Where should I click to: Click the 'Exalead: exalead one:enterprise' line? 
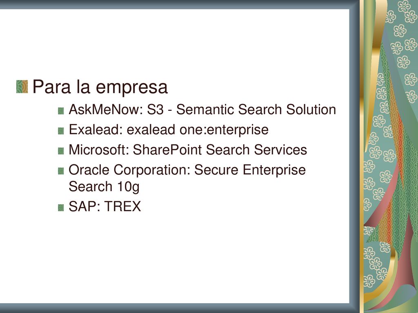(169, 130)
